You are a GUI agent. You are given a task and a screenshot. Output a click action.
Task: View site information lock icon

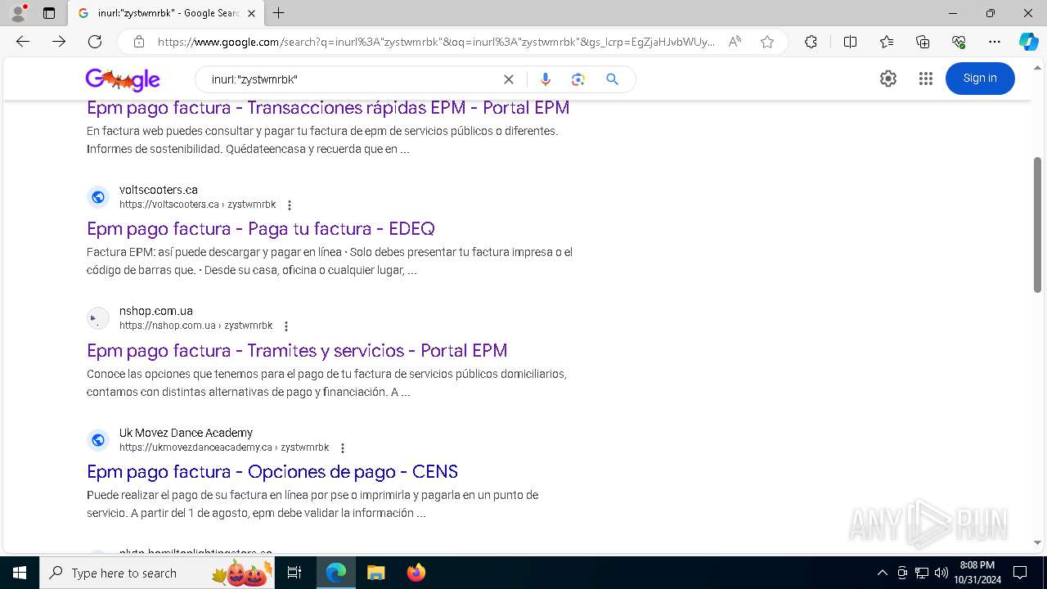139,42
